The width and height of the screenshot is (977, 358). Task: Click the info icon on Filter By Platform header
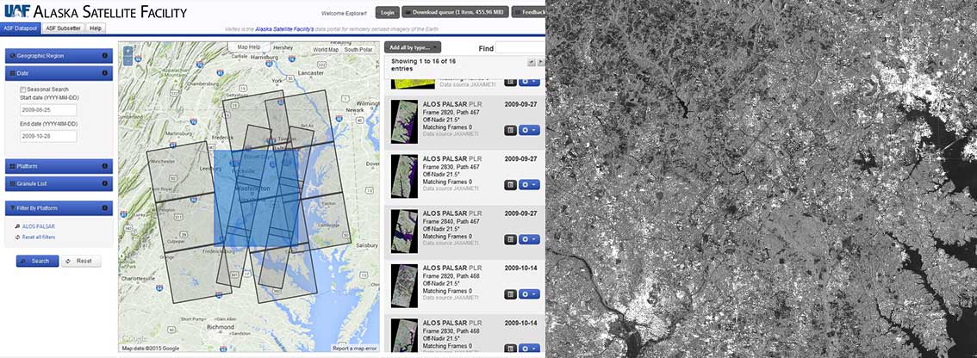105,208
